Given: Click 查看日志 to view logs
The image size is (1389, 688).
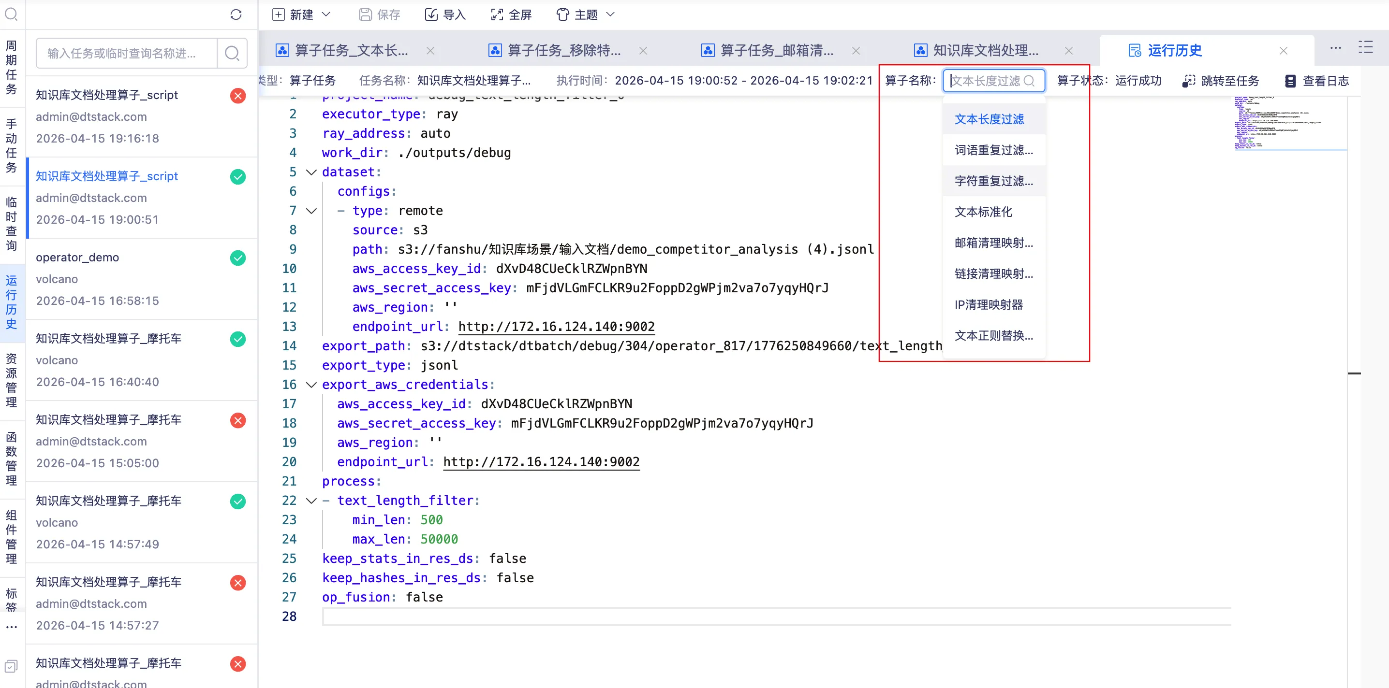Looking at the screenshot, I should (x=1316, y=81).
